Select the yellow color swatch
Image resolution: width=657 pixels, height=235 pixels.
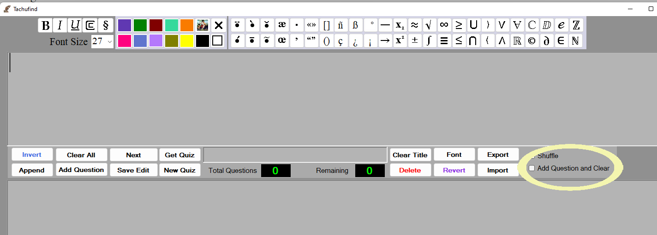(x=187, y=41)
